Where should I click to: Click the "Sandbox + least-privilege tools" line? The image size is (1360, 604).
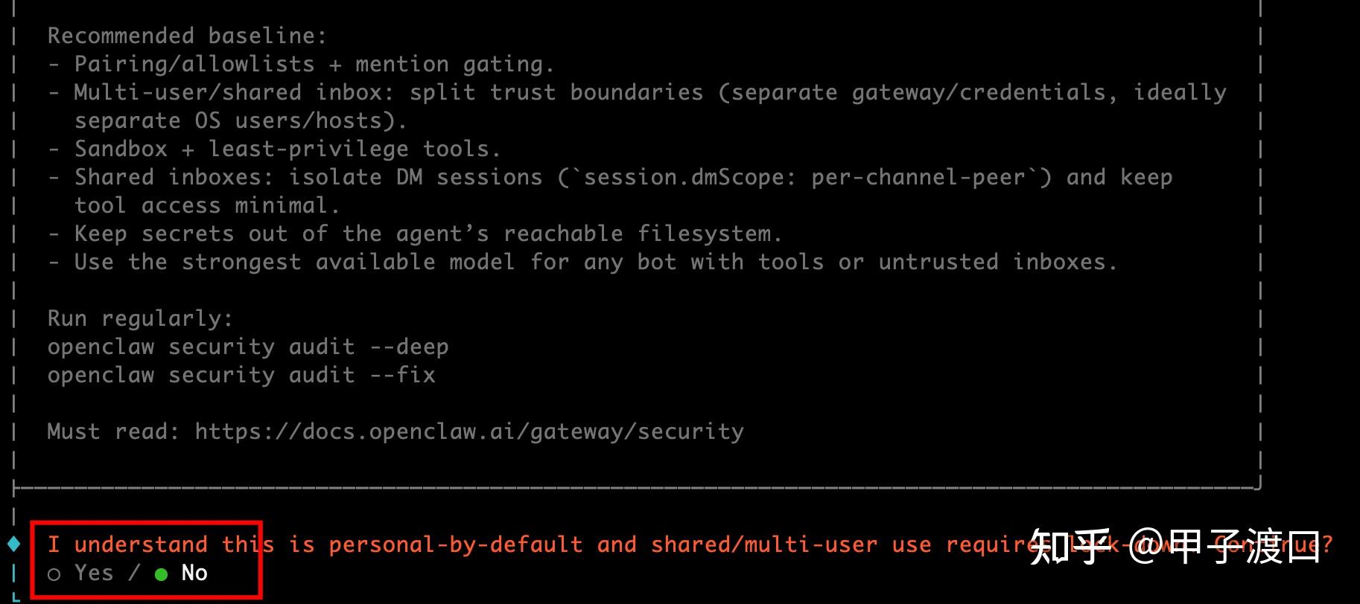tap(287, 149)
